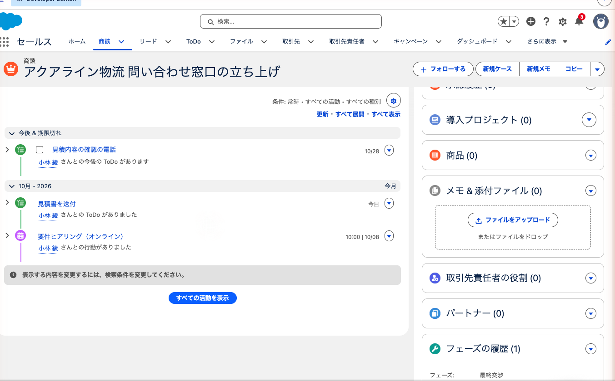
Task: Click into the 検索 search field
Action: [291, 21]
